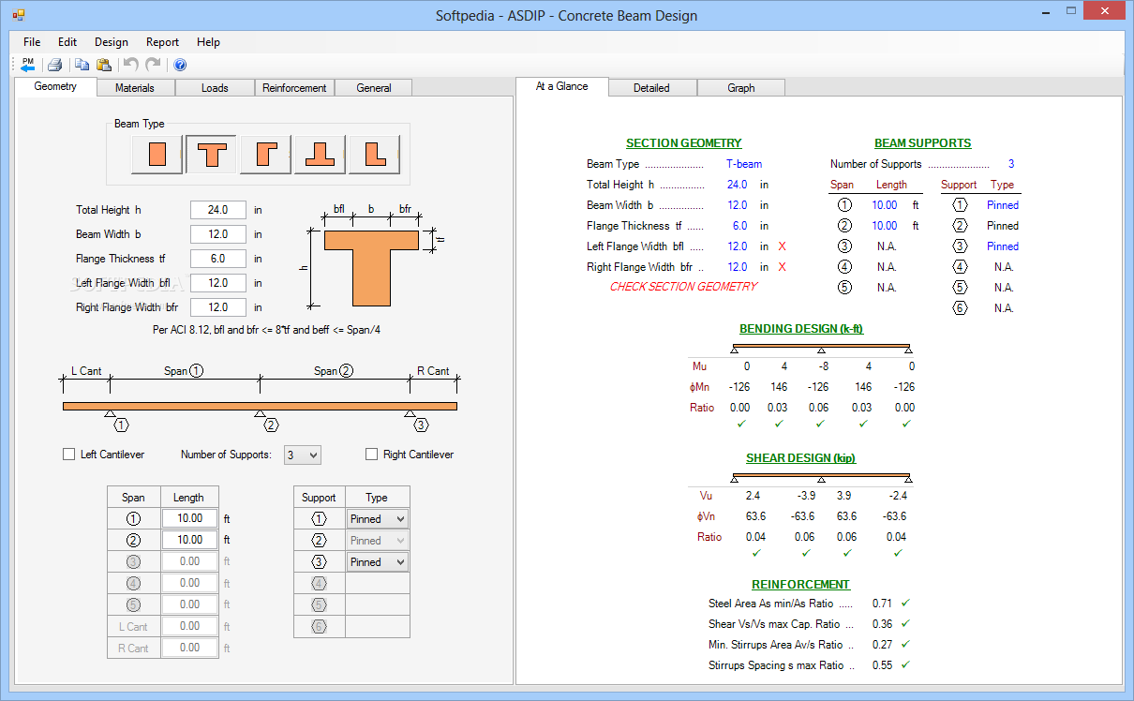The height and width of the screenshot is (701, 1134).
Task: Click the BENDING DESIGN (k-ft) heading
Action: [x=801, y=329]
